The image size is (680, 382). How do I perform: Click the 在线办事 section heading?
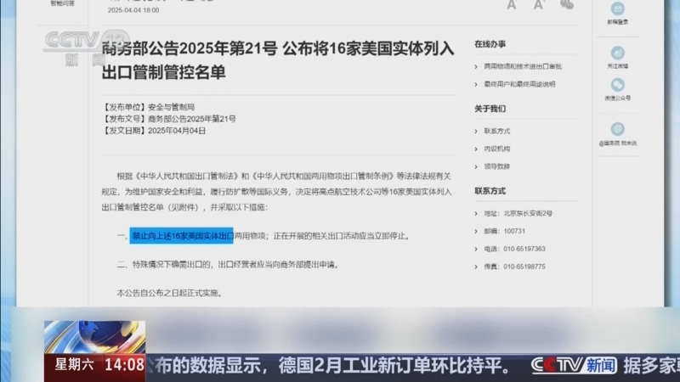click(x=490, y=44)
